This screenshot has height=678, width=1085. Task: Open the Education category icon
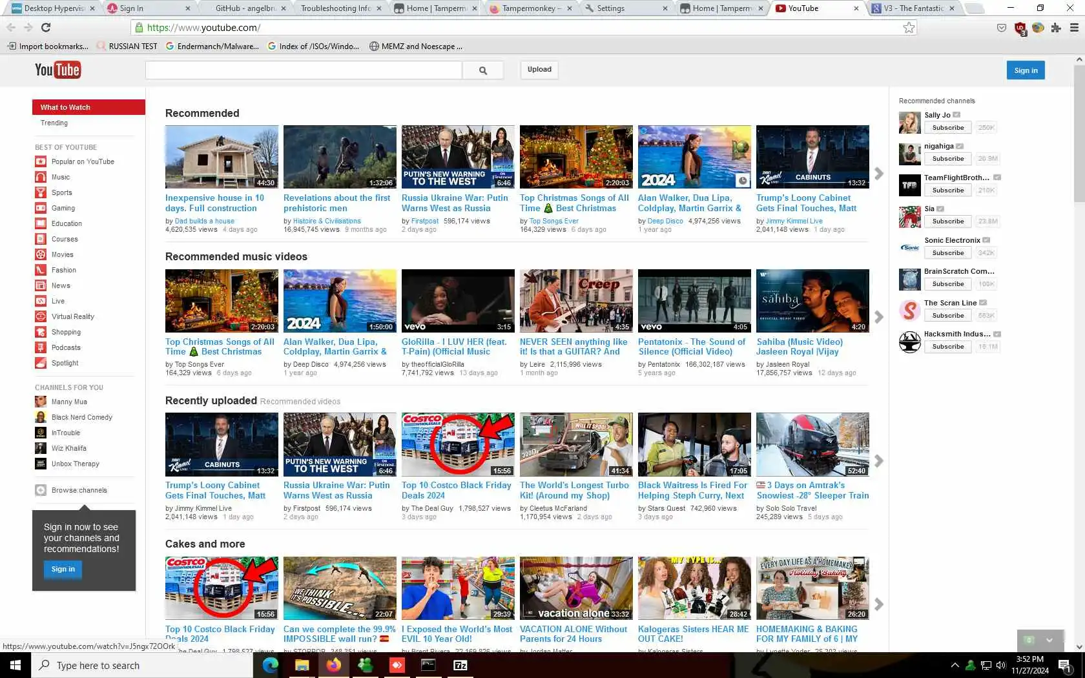coord(41,223)
